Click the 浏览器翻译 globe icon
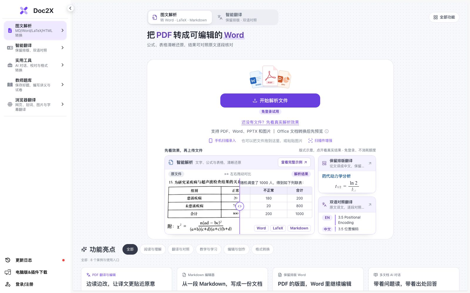 [10, 104]
